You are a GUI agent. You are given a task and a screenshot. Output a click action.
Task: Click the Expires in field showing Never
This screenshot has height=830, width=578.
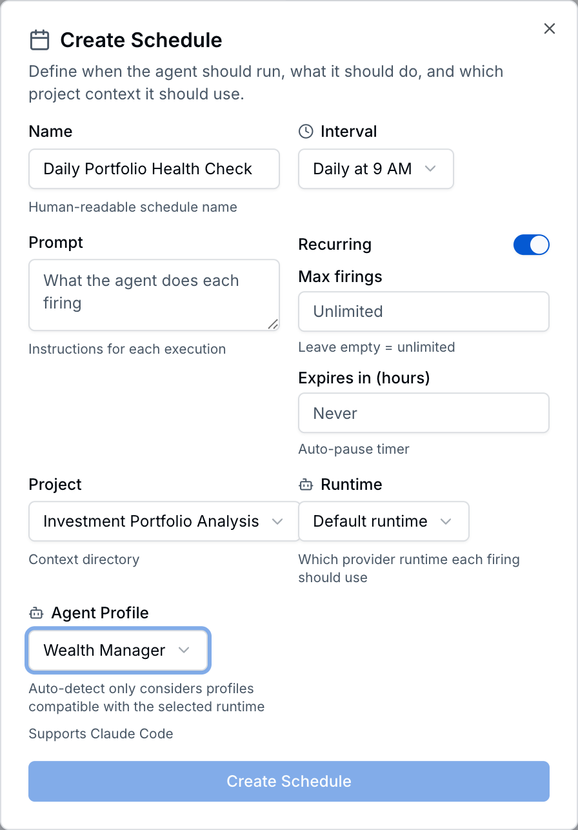click(423, 412)
